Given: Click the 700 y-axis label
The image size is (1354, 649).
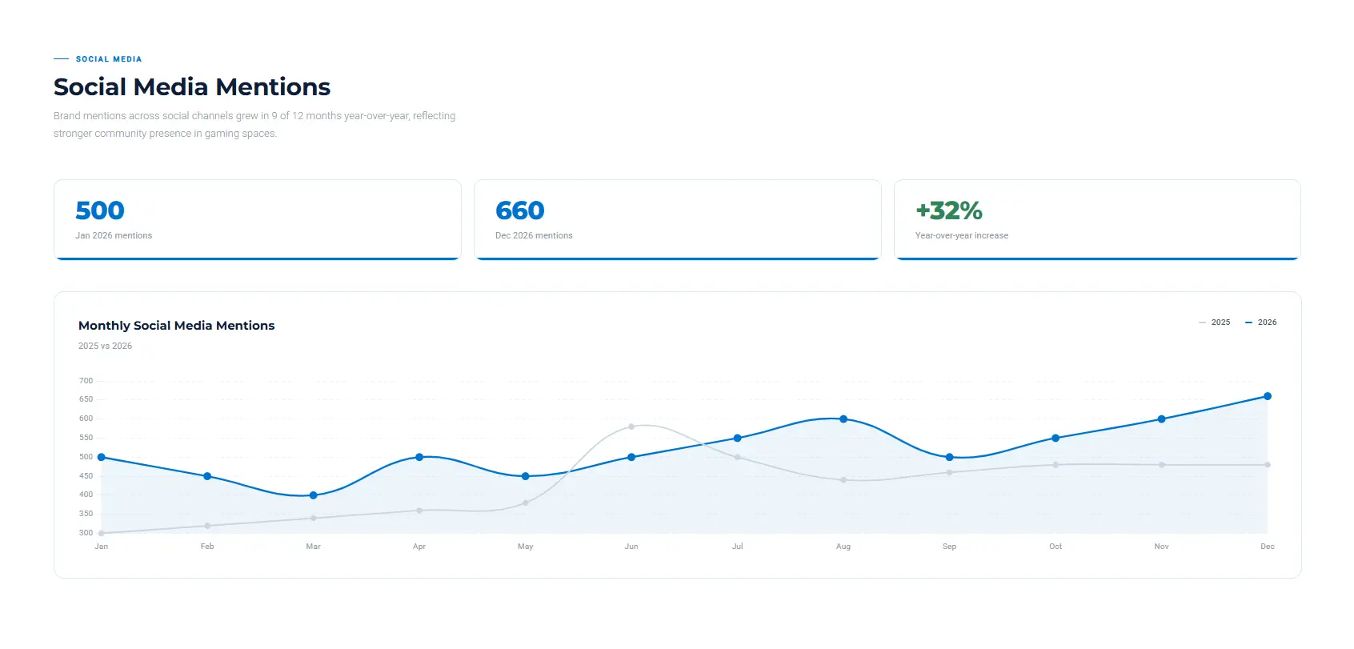Looking at the screenshot, I should (x=86, y=381).
